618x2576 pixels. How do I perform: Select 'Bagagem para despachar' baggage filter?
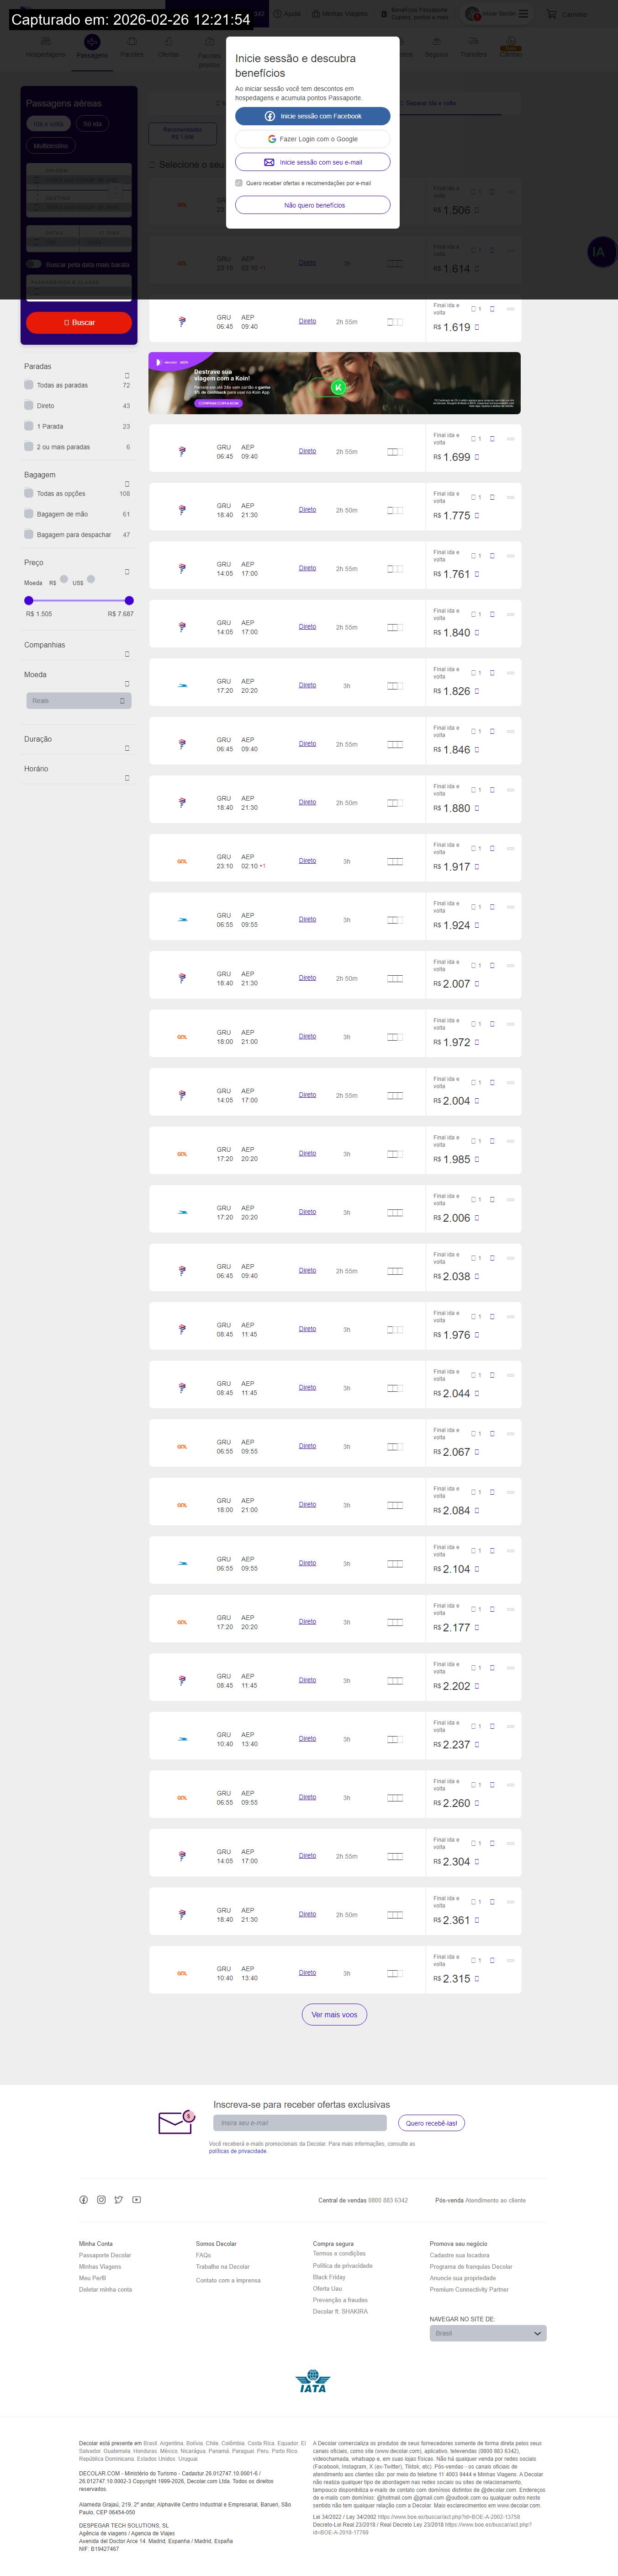tap(29, 535)
